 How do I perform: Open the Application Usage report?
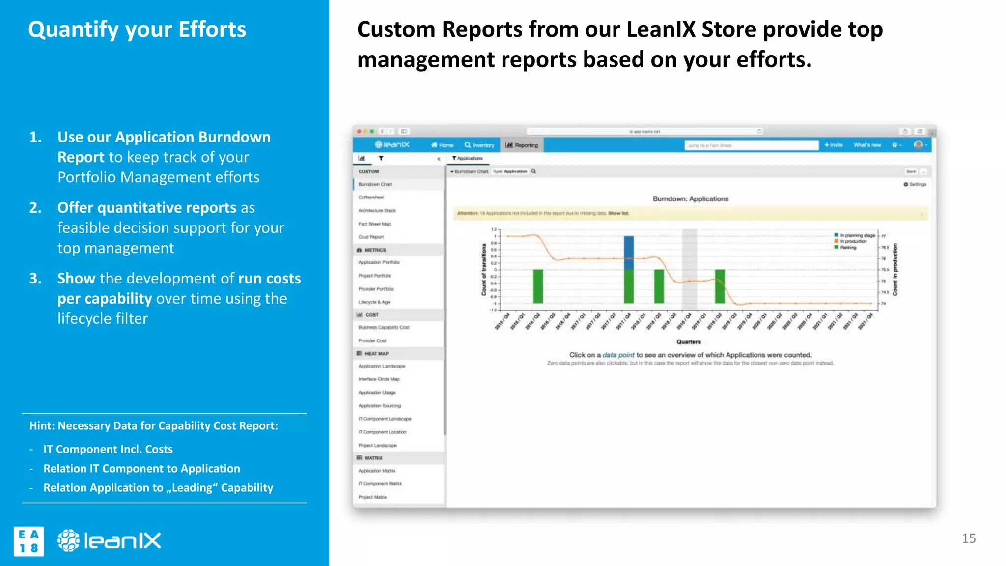click(377, 393)
